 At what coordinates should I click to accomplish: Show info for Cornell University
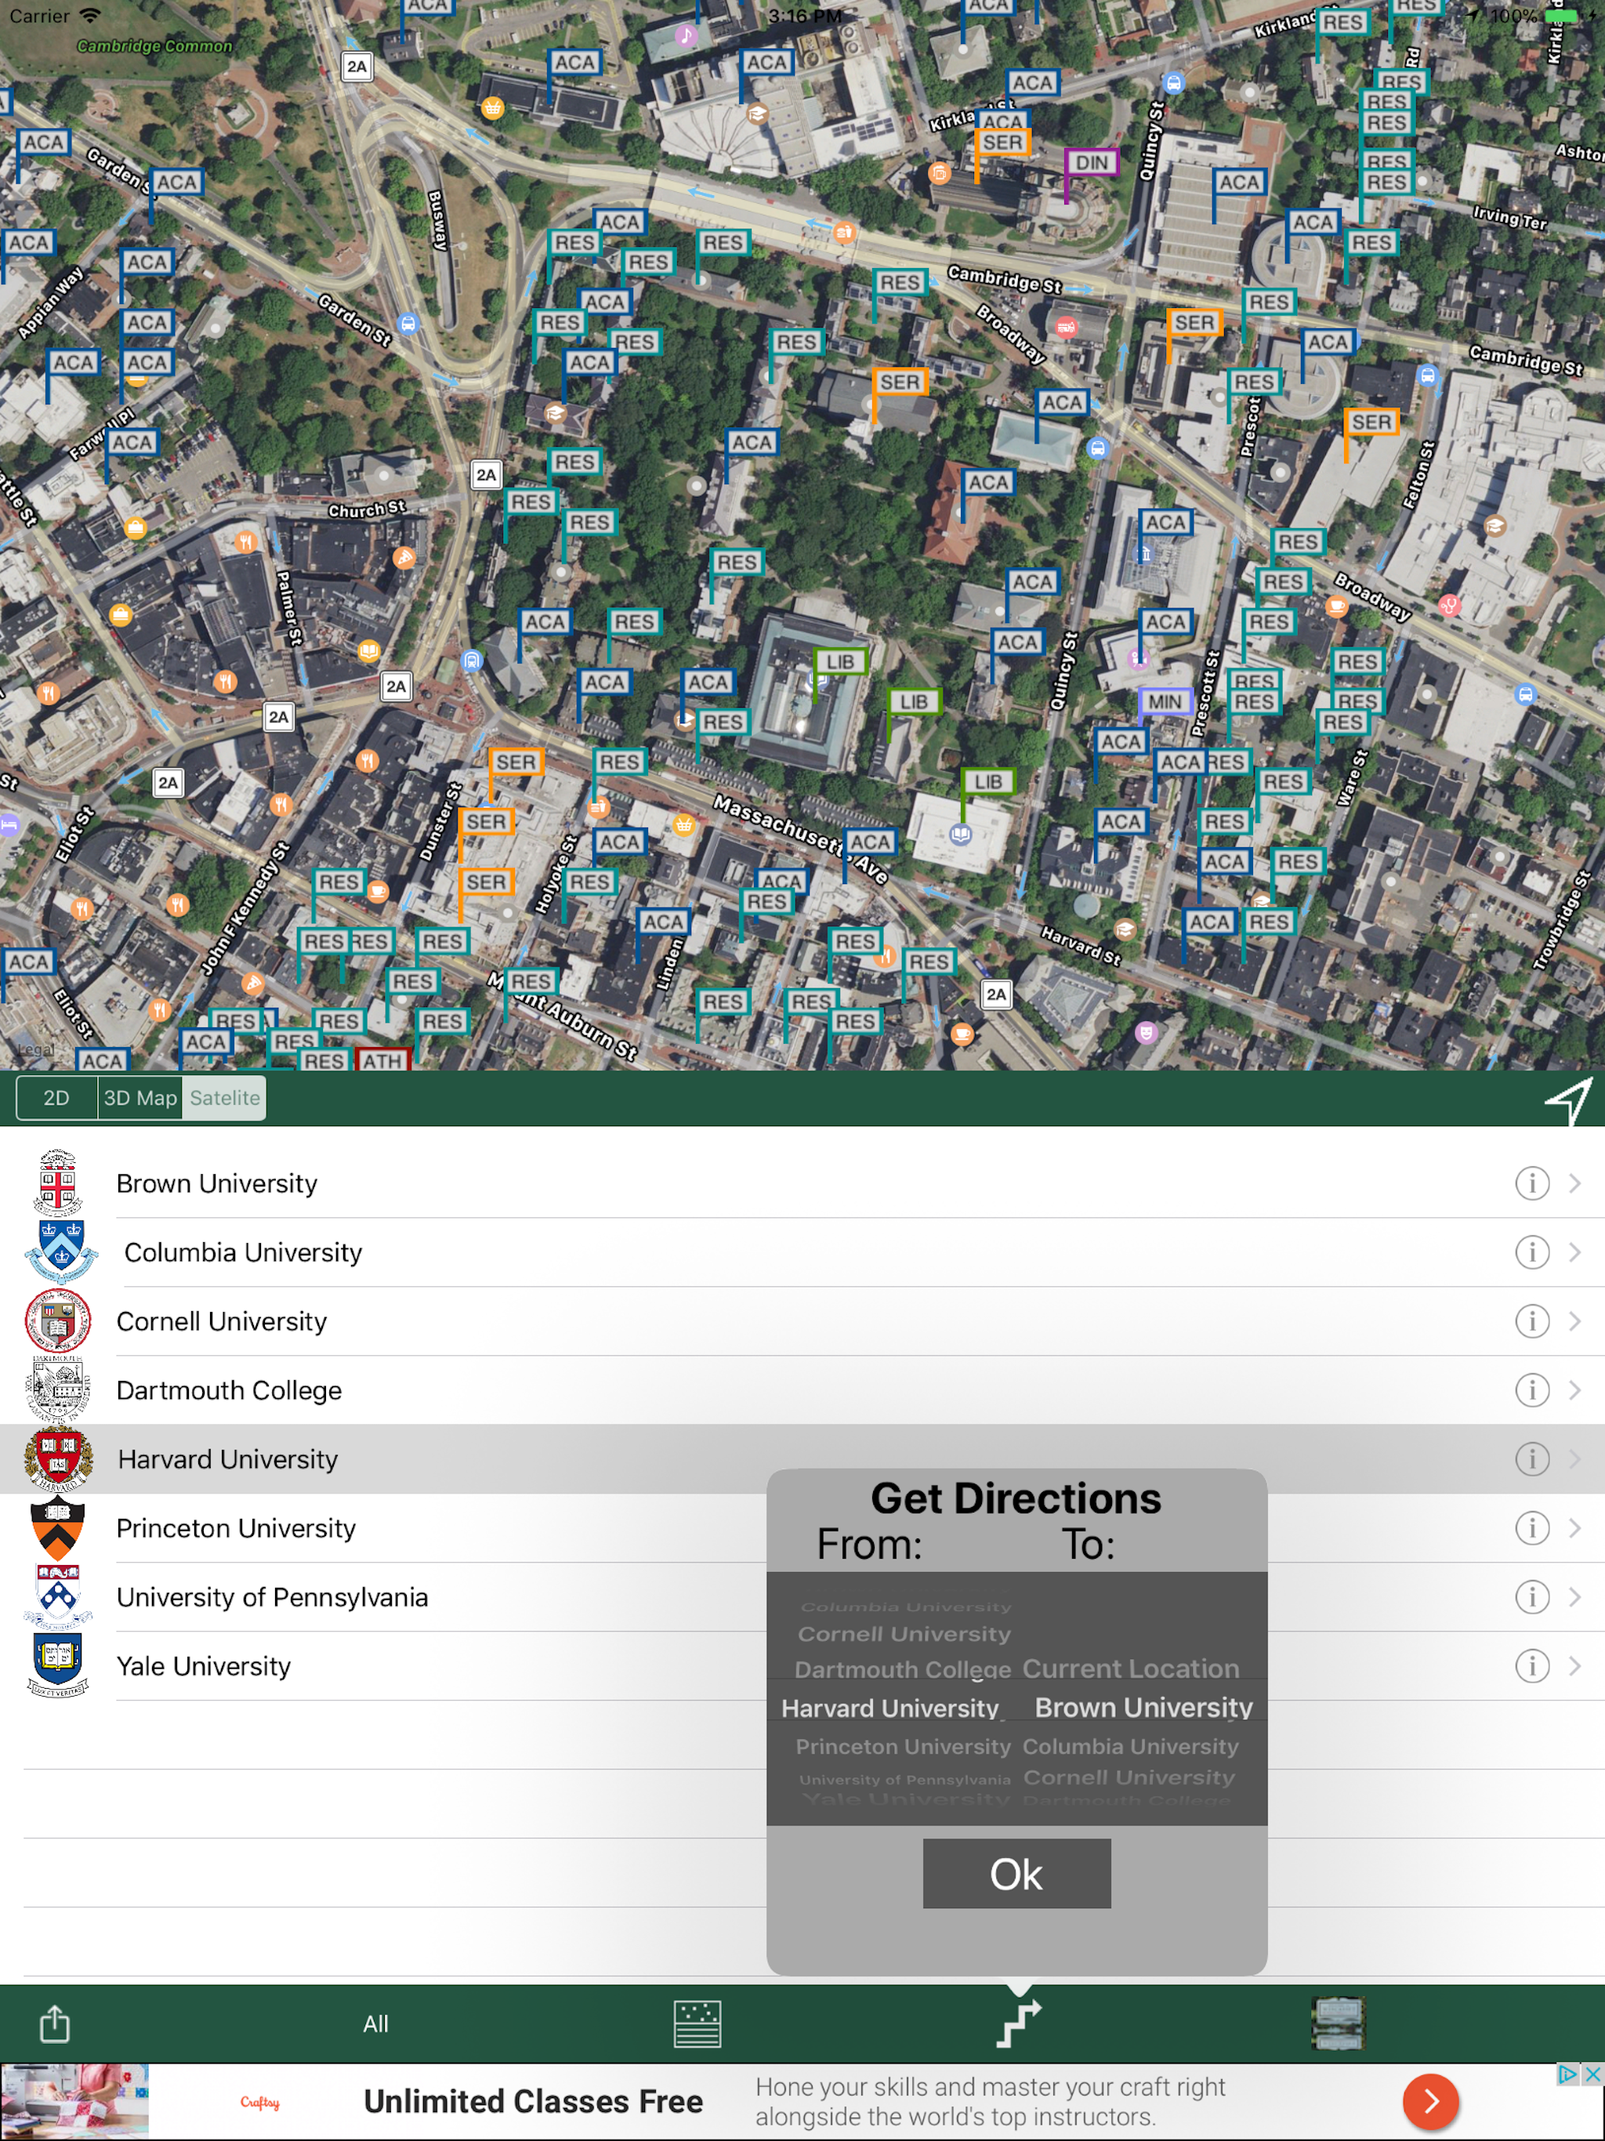pos(1531,1321)
